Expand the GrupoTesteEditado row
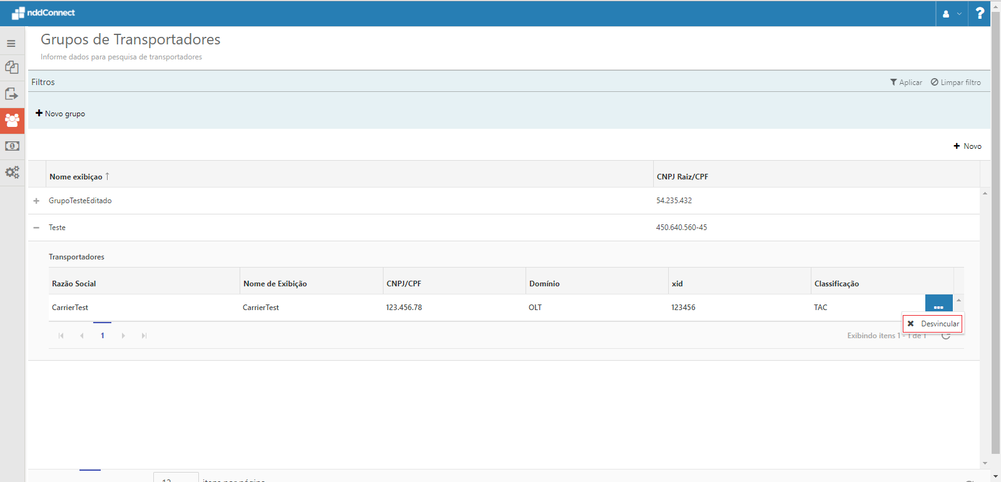 (x=36, y=201)
